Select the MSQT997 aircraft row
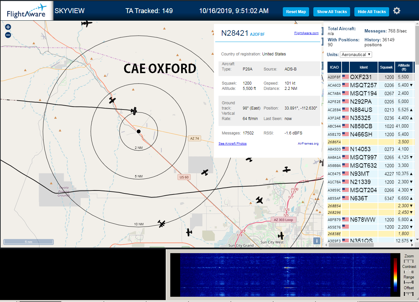This screenshot has height=302, width=419. click(x=371, y=157)
